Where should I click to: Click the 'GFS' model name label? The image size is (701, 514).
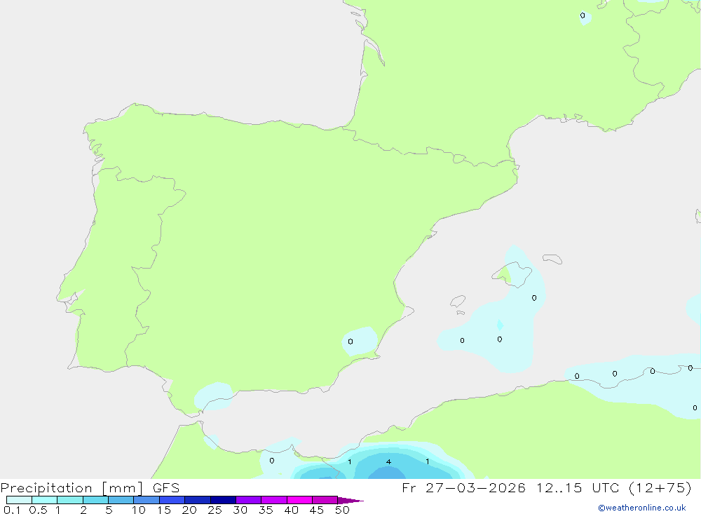(x=166, y=488)
